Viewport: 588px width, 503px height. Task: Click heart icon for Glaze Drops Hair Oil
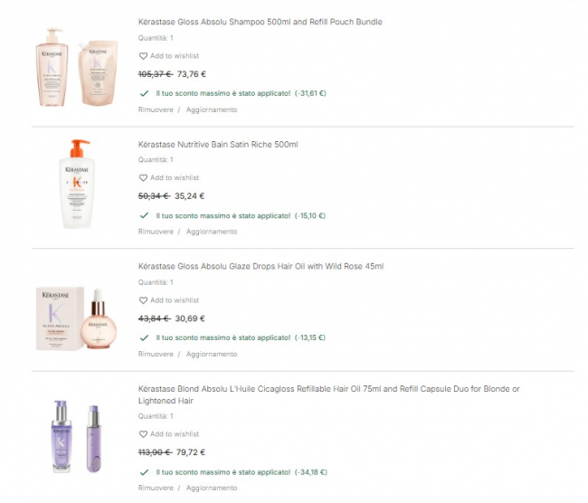coord(143,300)
